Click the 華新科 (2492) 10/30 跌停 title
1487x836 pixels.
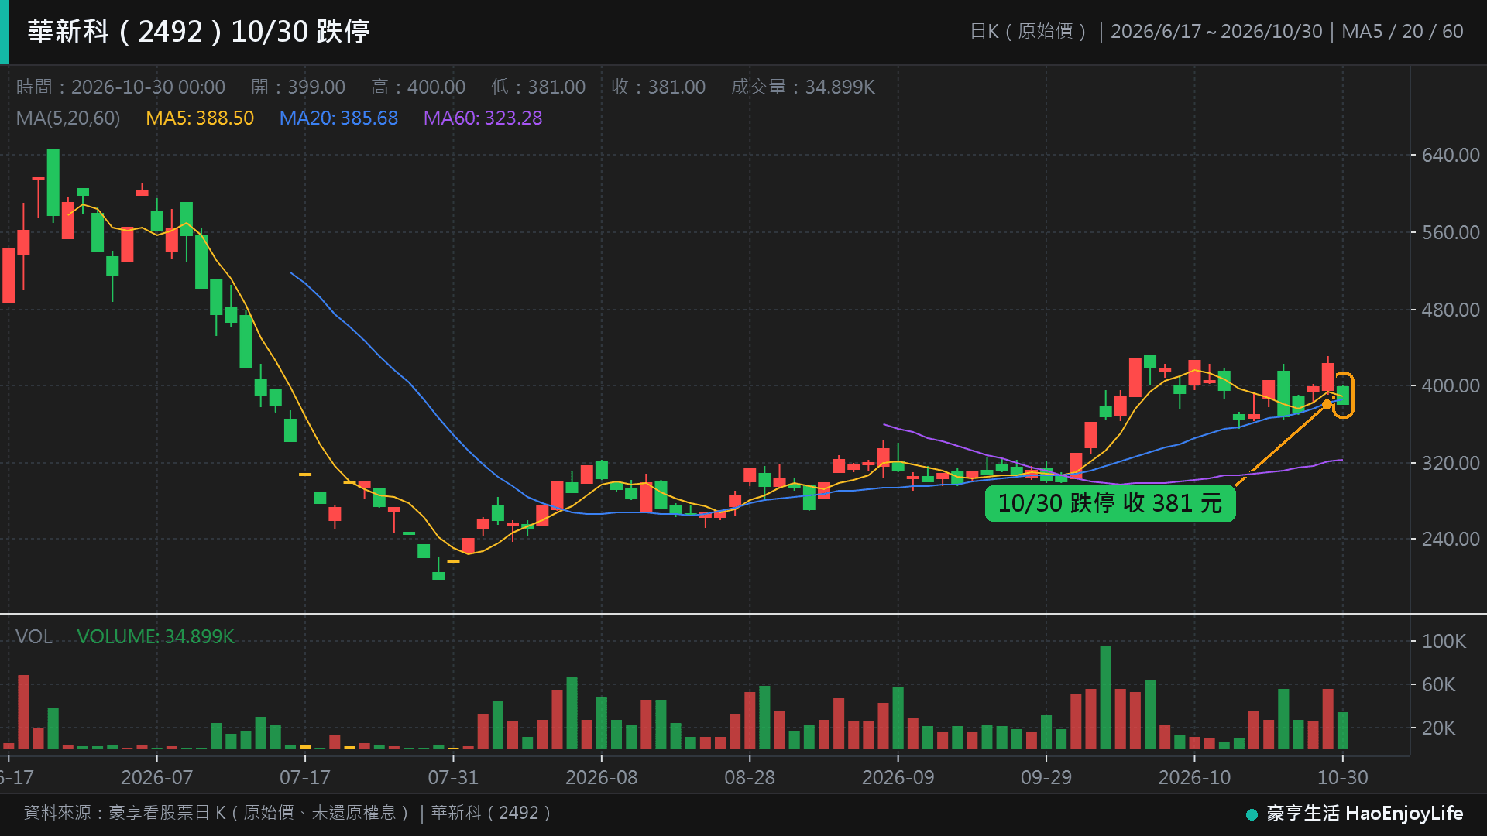[x=199, y=32]
